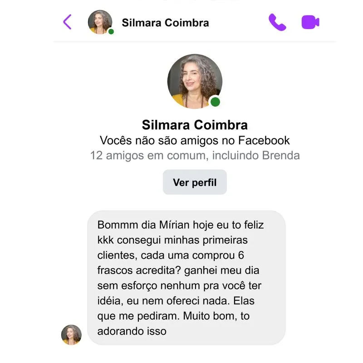Tap the green online dot on header avatar
Image resolution: width=363 pixels, height=363 pixels.
111,31
